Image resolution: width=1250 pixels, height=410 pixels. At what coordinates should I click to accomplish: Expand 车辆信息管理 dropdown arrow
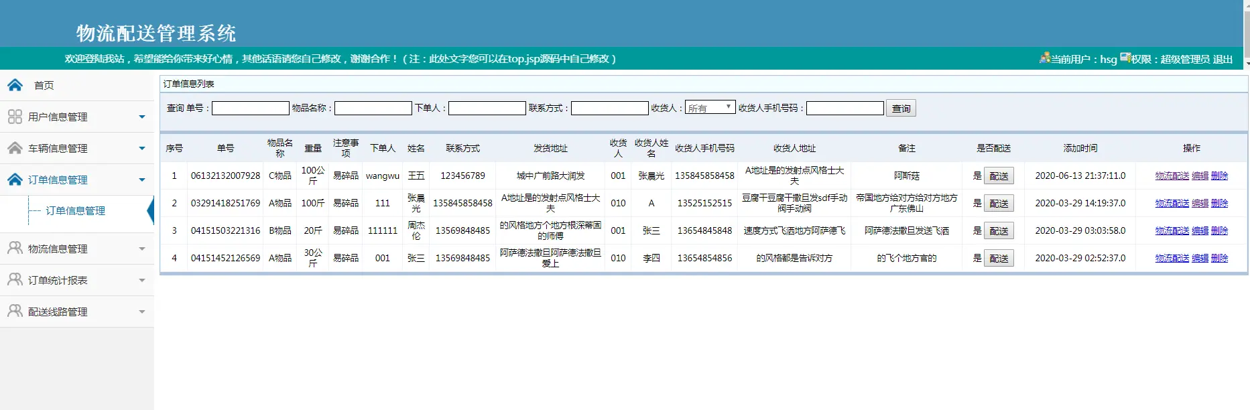coord(142,148)
